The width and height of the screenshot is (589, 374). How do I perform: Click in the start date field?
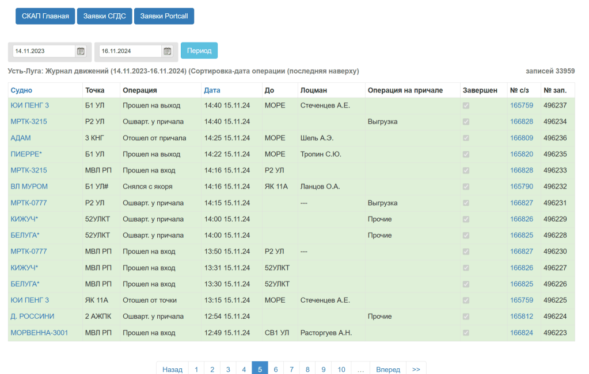[x=44, y=51]
